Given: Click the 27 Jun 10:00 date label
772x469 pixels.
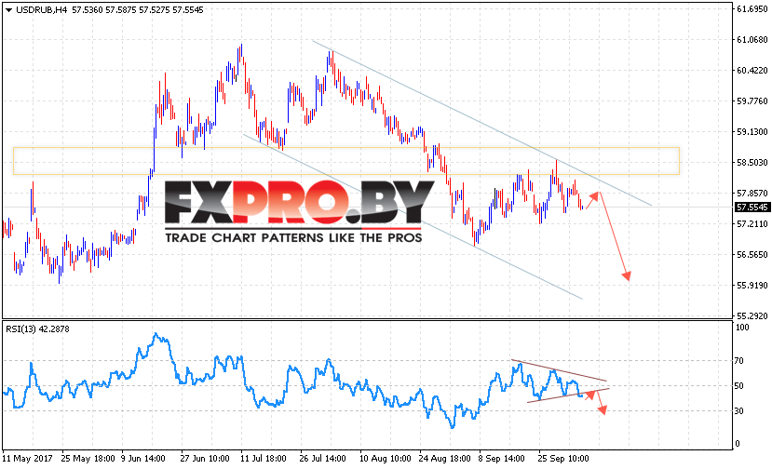Looking at the screenshot, I should click(x=204, y=459).
